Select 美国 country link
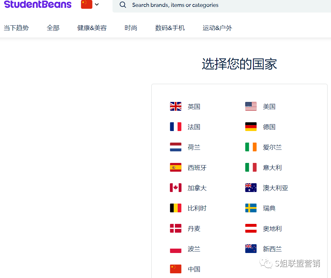This screenshot has height=278, width=331. [x=269, y=107]
